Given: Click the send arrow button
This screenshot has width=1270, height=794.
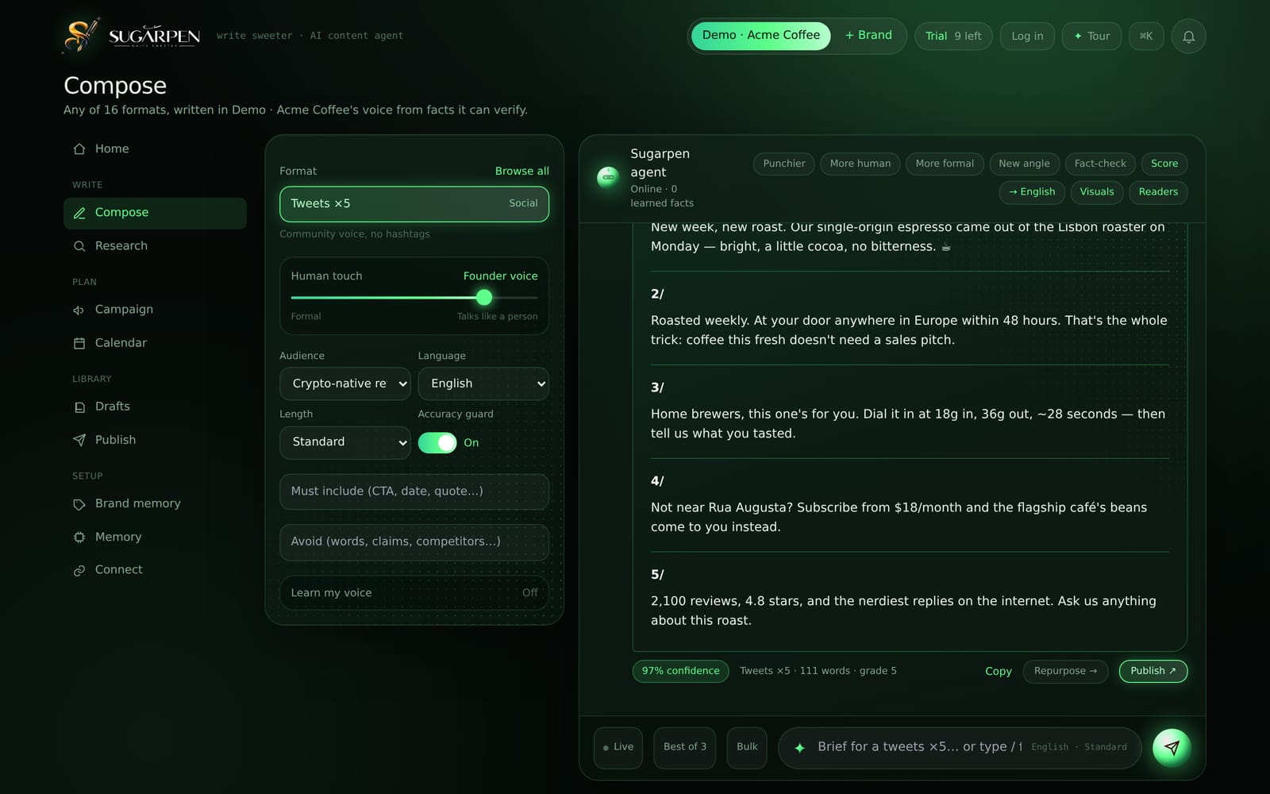Looking at the screenshot, I should (x=1172, y=747).
